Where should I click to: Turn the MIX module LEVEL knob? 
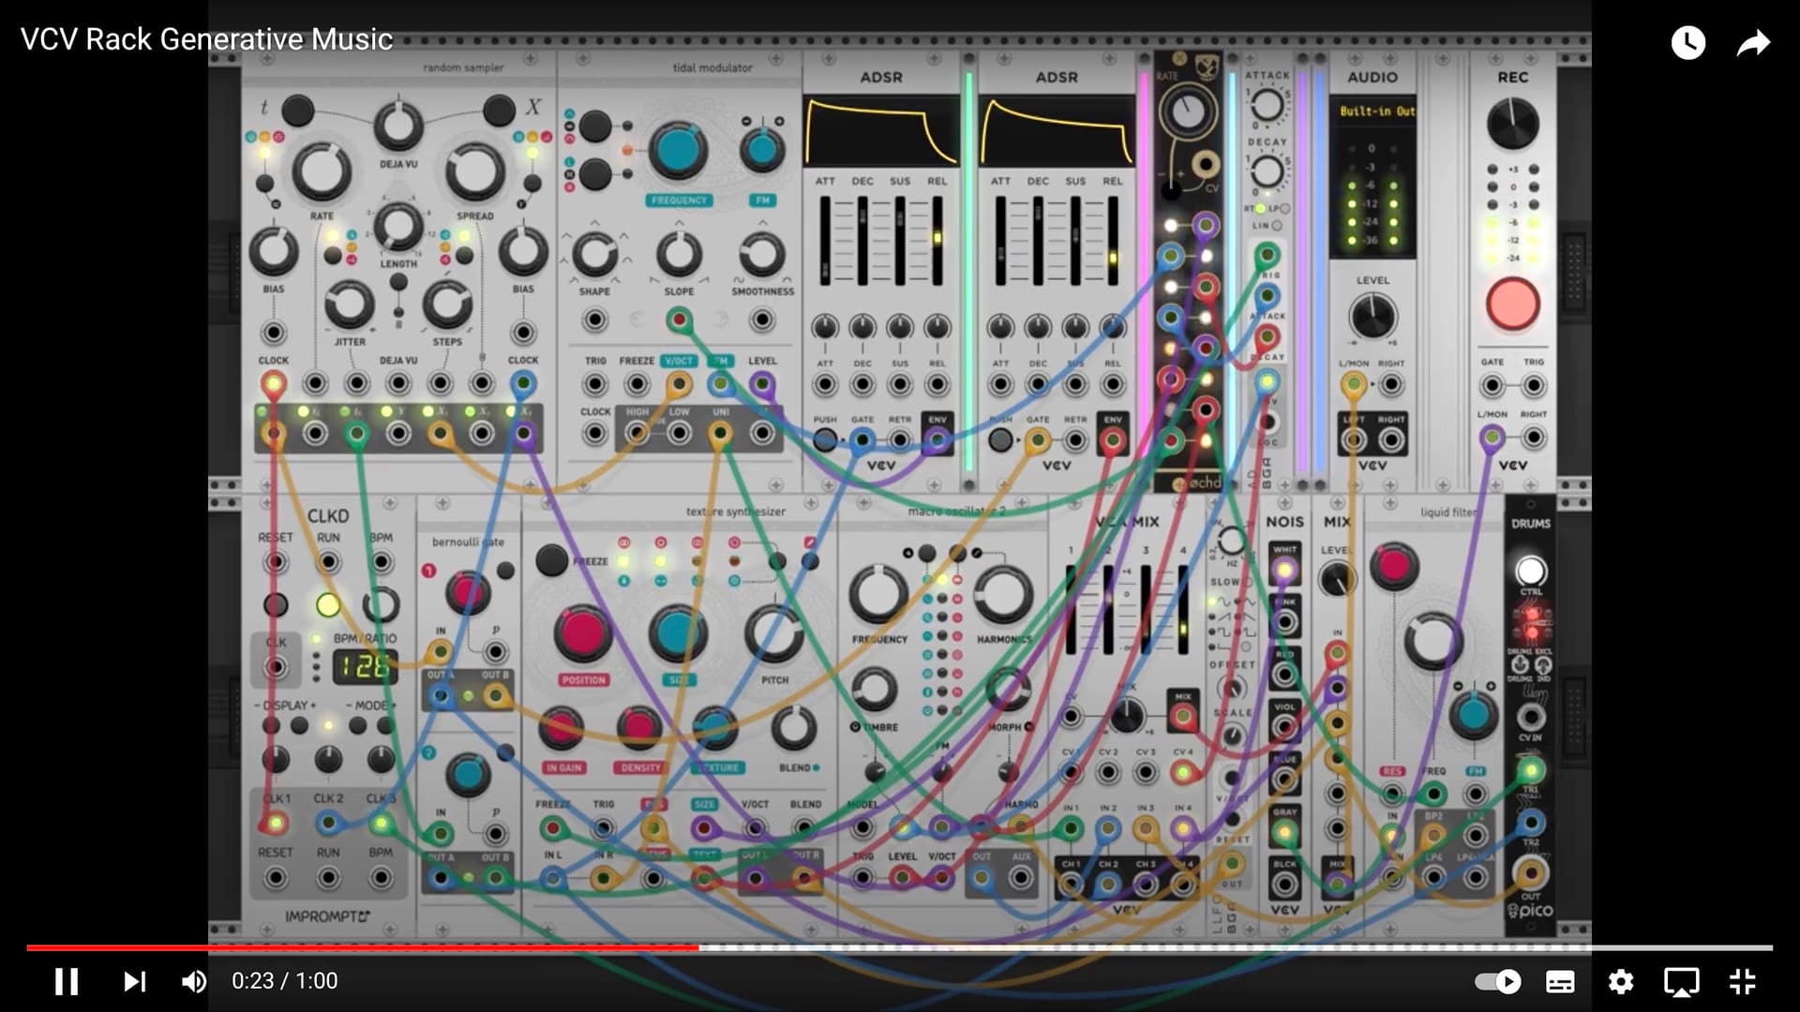coord(1337,580)
